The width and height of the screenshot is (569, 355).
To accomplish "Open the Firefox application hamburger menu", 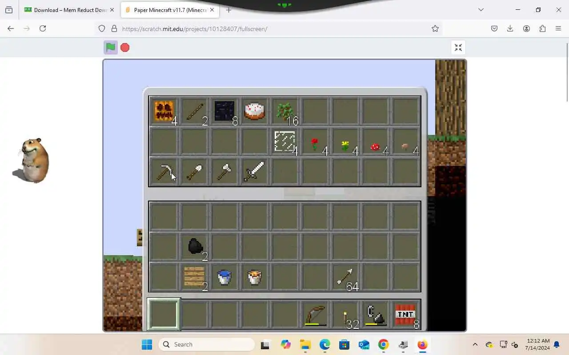I will pos(558,28).
